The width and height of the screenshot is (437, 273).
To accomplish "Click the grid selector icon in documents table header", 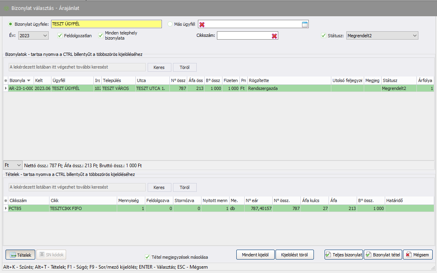I will pos(6,81).
